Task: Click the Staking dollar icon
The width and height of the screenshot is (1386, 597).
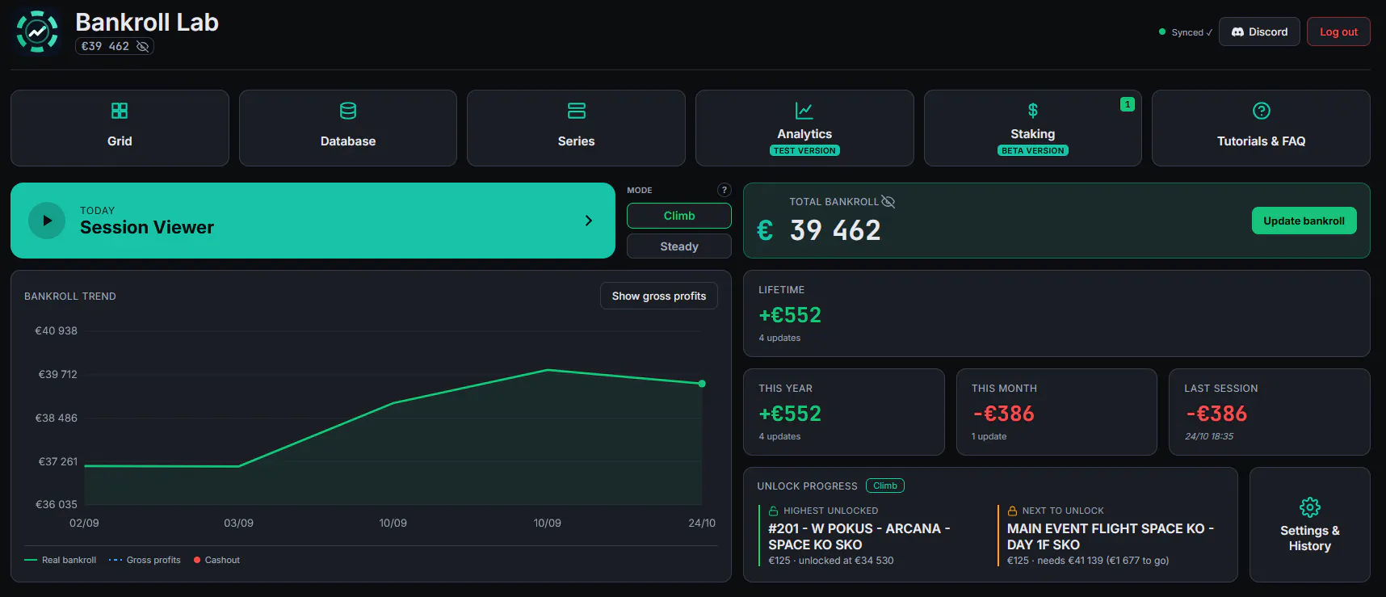Action: click(1033, 111)
